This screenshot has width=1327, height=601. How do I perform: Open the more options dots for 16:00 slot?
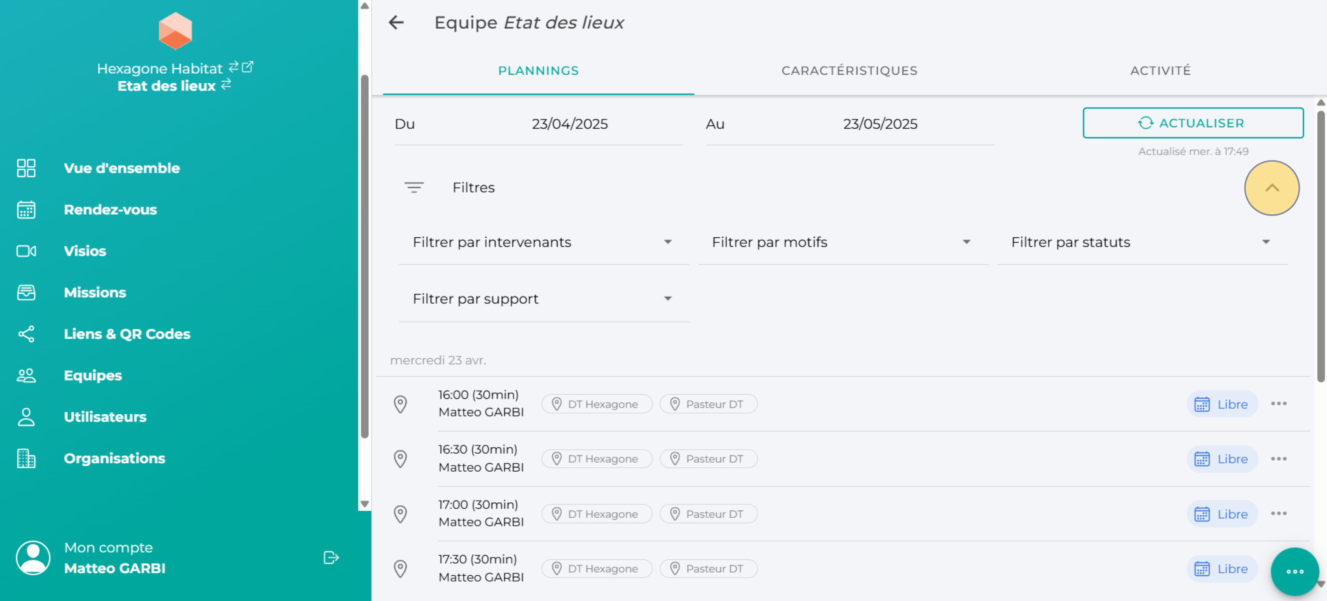coord(1278,404)
